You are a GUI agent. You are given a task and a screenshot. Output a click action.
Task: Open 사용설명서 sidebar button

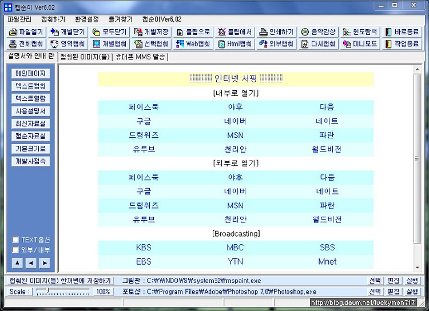pyautogui.click(x=31, y=111)
